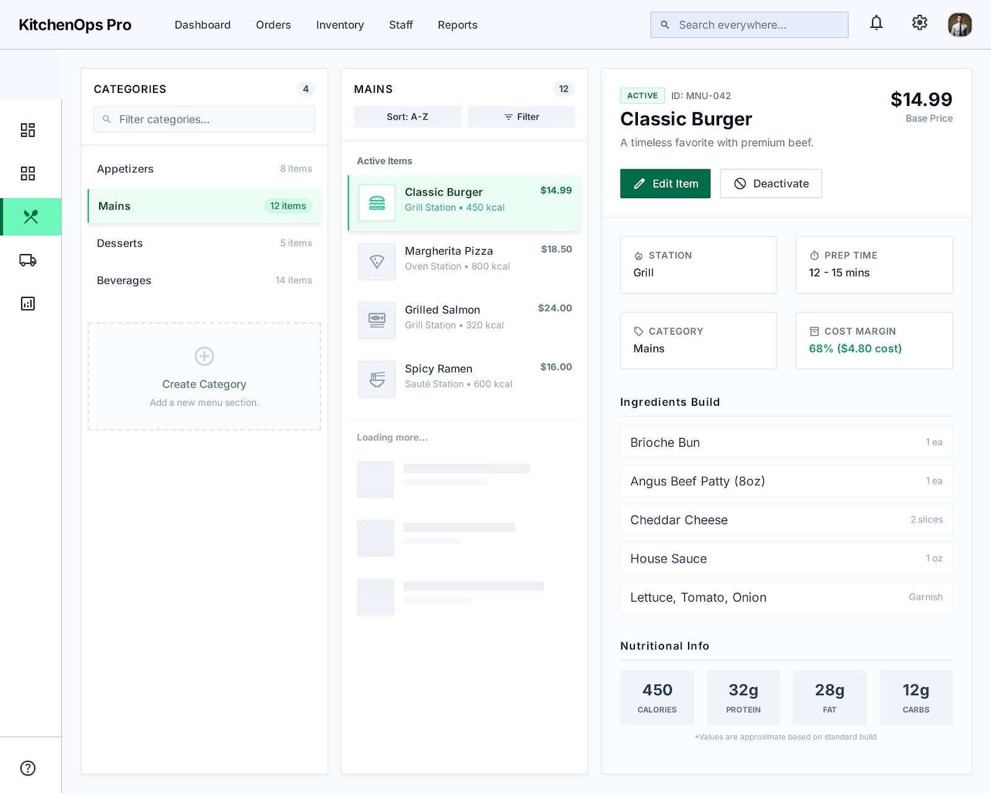Click the Filter categories input field
This screenshot has width=991, height=793.
point(204,120)
